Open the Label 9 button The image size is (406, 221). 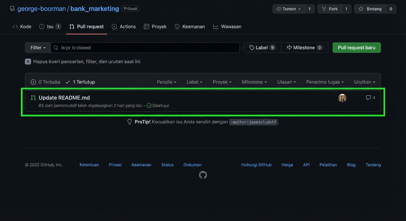point(262,48)
